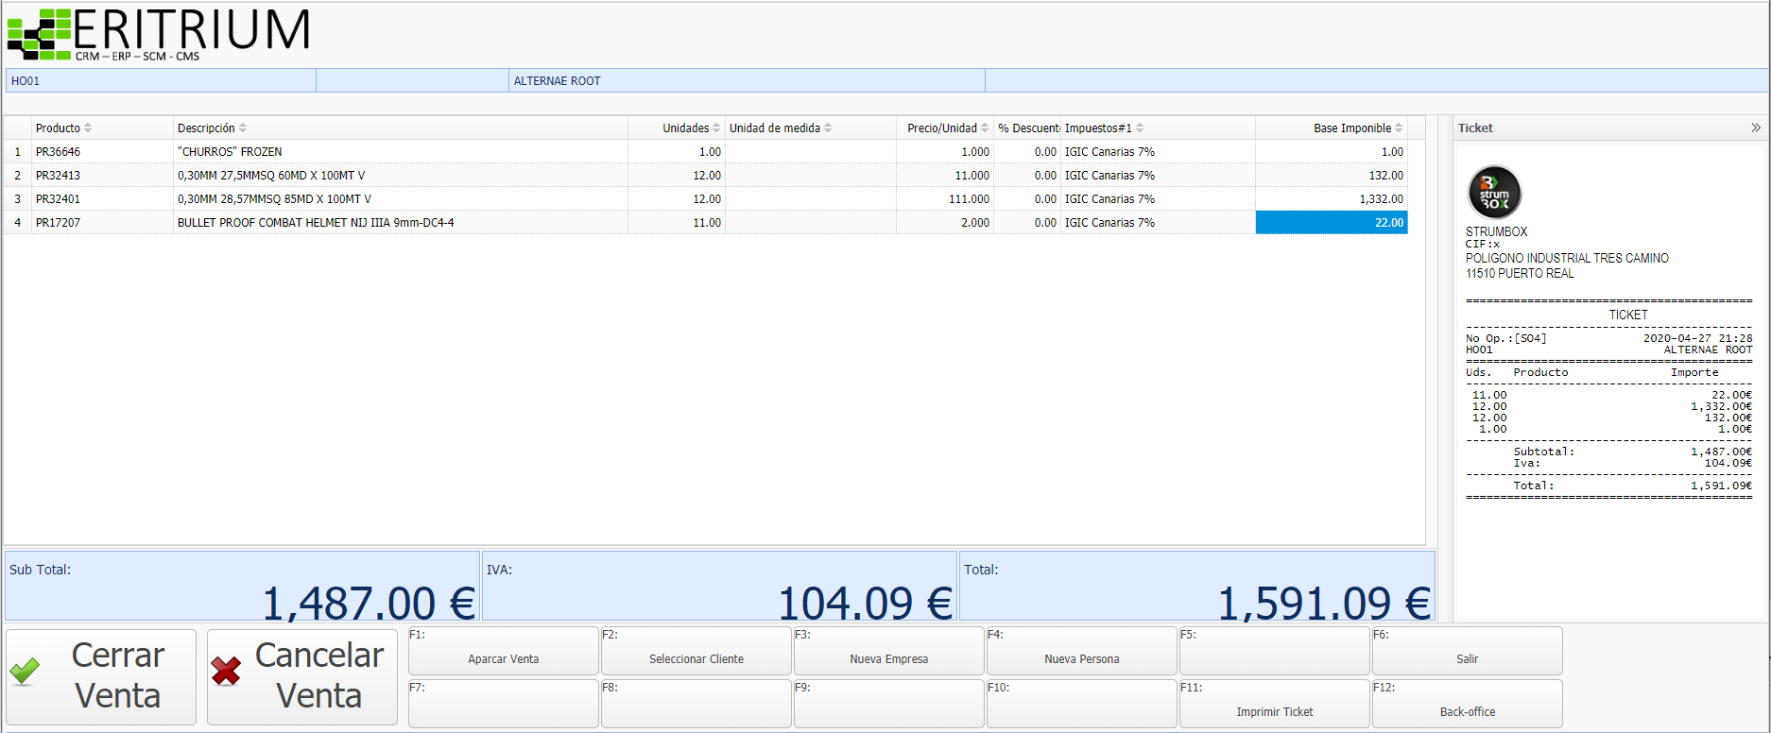Click the Eritrium logo
The image size is (1771, 733).
click(159, 35)
